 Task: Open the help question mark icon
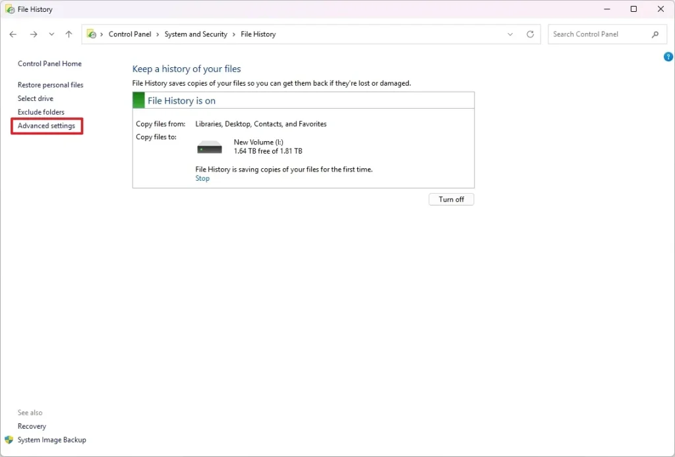[668, 57]
